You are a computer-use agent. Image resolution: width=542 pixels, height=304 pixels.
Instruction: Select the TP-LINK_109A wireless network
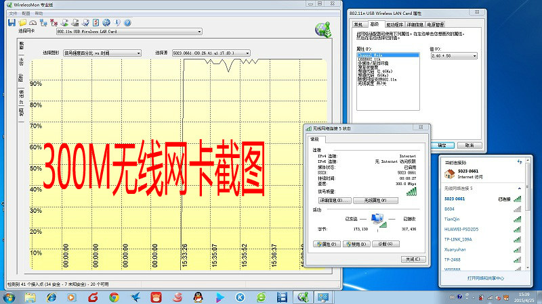pyautogui.click(x=482, y=240)
